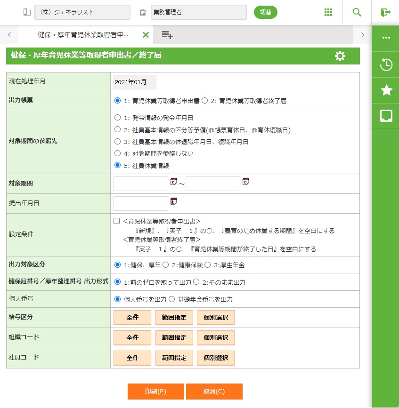Image resolution: width=399 pixels, height=408 pixels.
Task: Click the 印刷(P) print button
Action: tap(155, 392)
